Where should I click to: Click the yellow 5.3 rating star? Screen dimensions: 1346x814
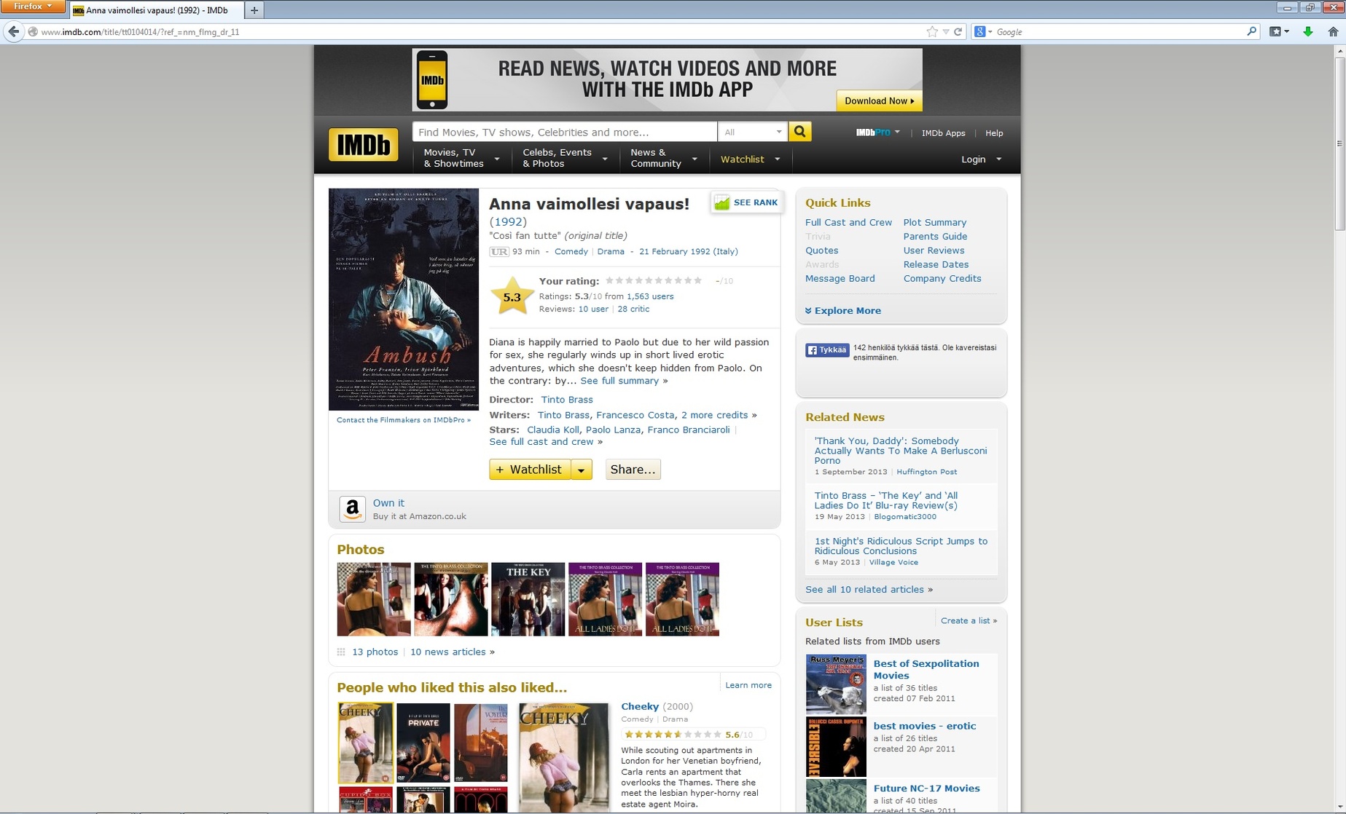(x=512, y=296)
